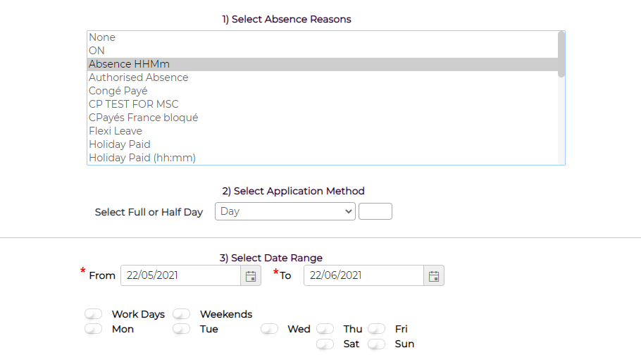
Task: Select None in absence reasons list
Action: (102, 37)
